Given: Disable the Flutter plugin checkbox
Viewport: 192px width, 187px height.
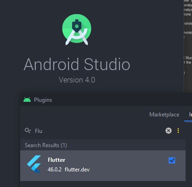Looking at the screenshot, I should pos(172,160).
